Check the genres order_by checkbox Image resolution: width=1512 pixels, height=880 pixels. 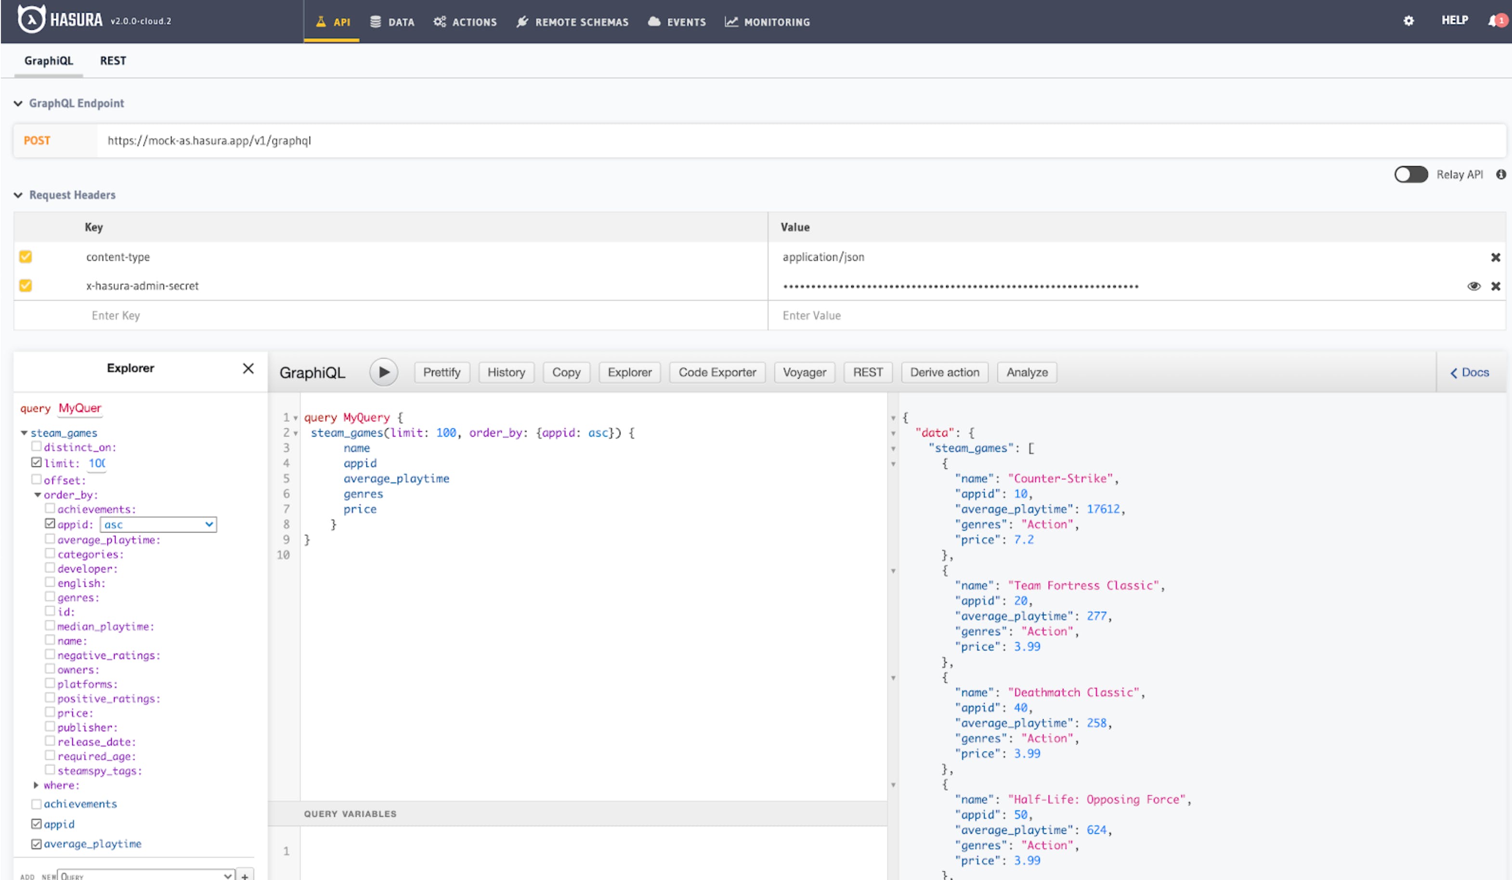(50, 597)
